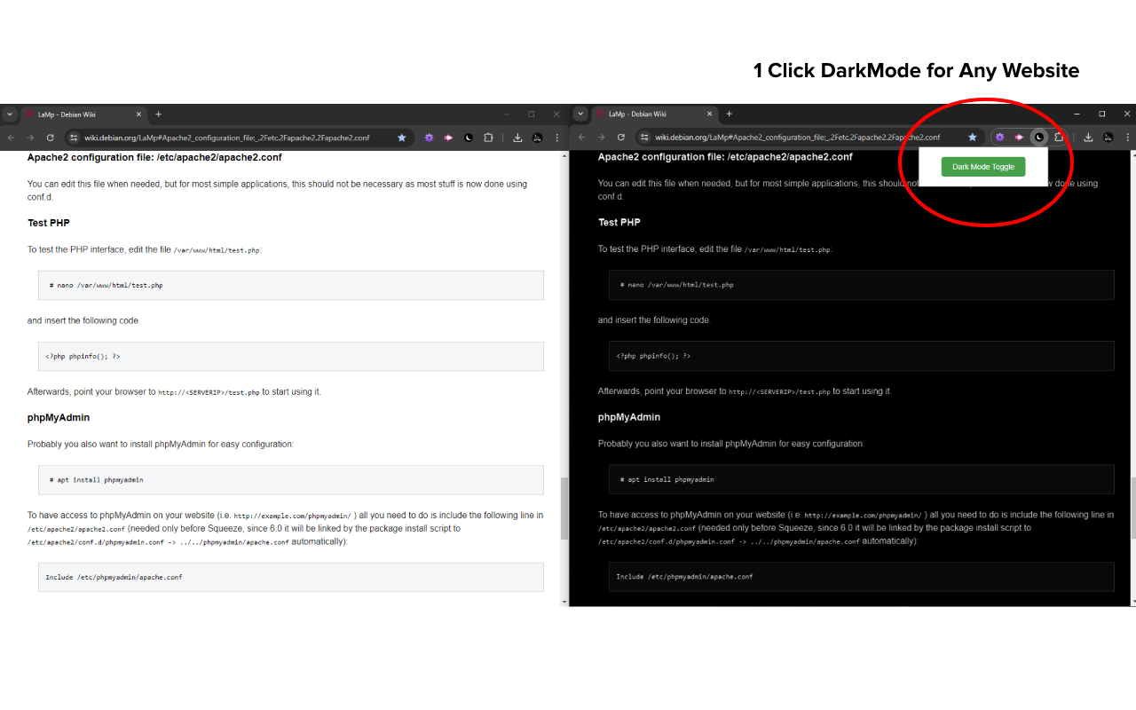Open the three-dot Chrome menu
This screenshot has width=1136, height=710.
(x=556, y=137)
